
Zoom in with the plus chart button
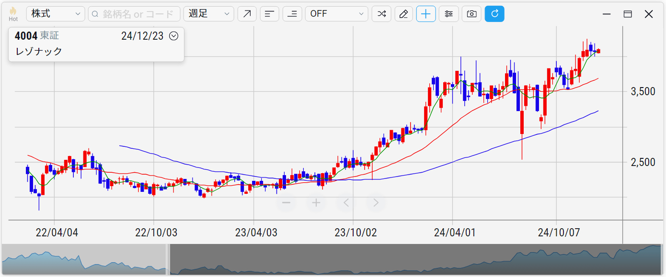316,203
